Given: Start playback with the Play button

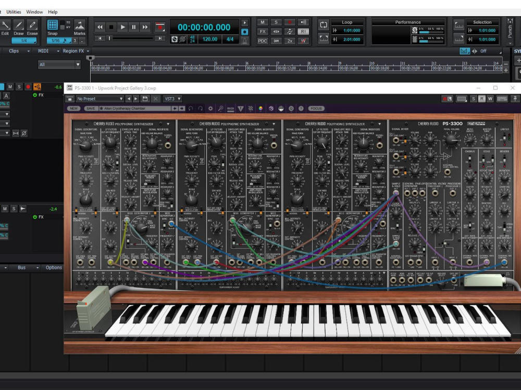Looking at the screenshot, I should 122,27.
